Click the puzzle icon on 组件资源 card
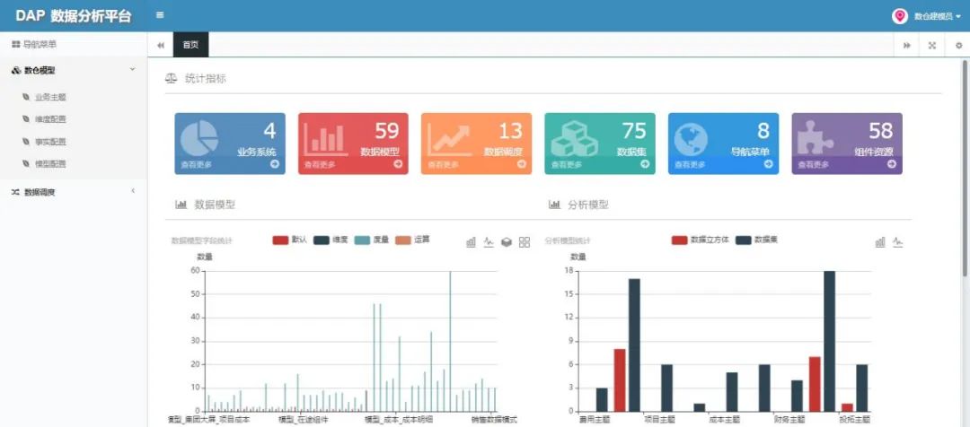Screen dimensions: 970x427 816,137
